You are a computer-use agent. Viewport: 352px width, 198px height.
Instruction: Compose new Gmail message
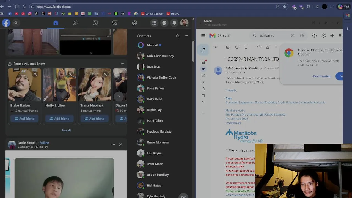pyautogui.click(x=203, y=50)
